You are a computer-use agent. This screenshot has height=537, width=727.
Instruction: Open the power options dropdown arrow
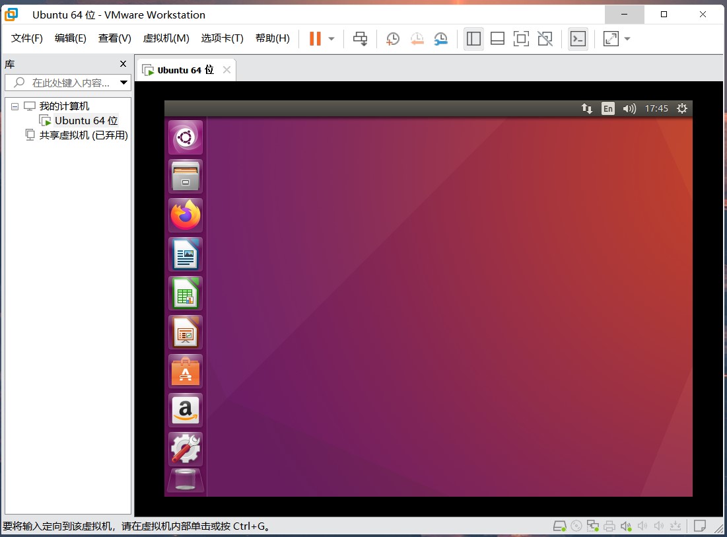(331, 39)
